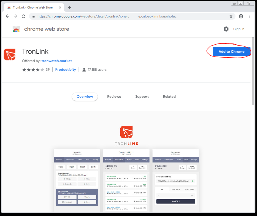257x216 pixels.
Task: Click the 17,188 users text
Action: [97, 69]
